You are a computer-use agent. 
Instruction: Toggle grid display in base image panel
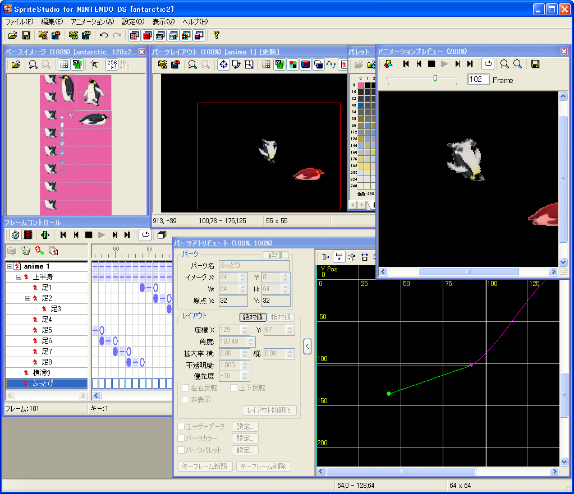click(x=64, y=65)
